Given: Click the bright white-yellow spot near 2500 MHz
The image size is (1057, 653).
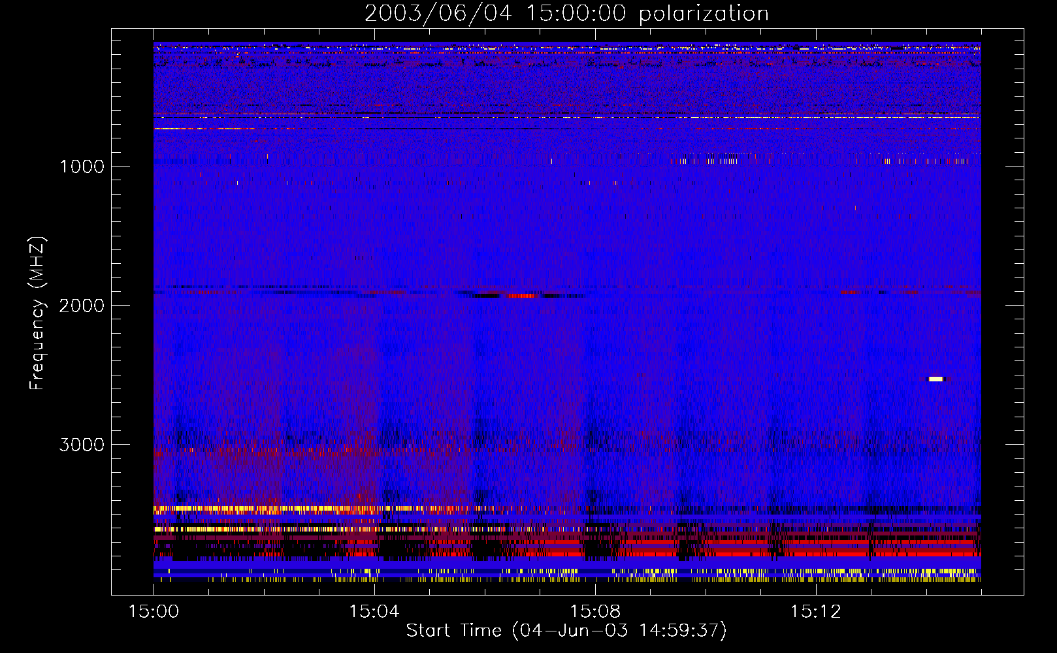Looking at the screenshot, I should (x=936, y=379).
